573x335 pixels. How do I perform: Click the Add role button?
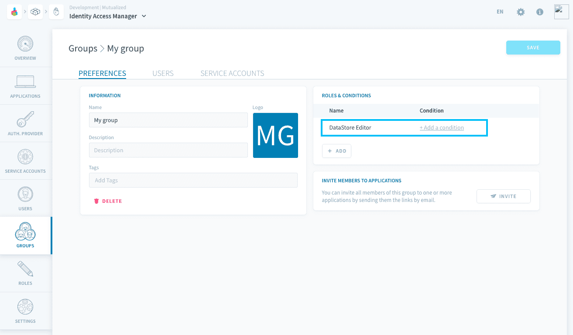point(336,151)
